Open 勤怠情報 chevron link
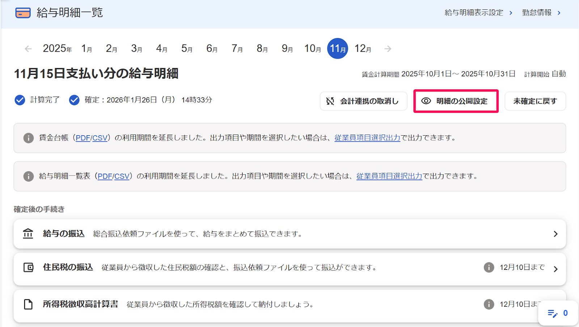The height and width of the screenshot is (327, 579). (x=541, y=13)
